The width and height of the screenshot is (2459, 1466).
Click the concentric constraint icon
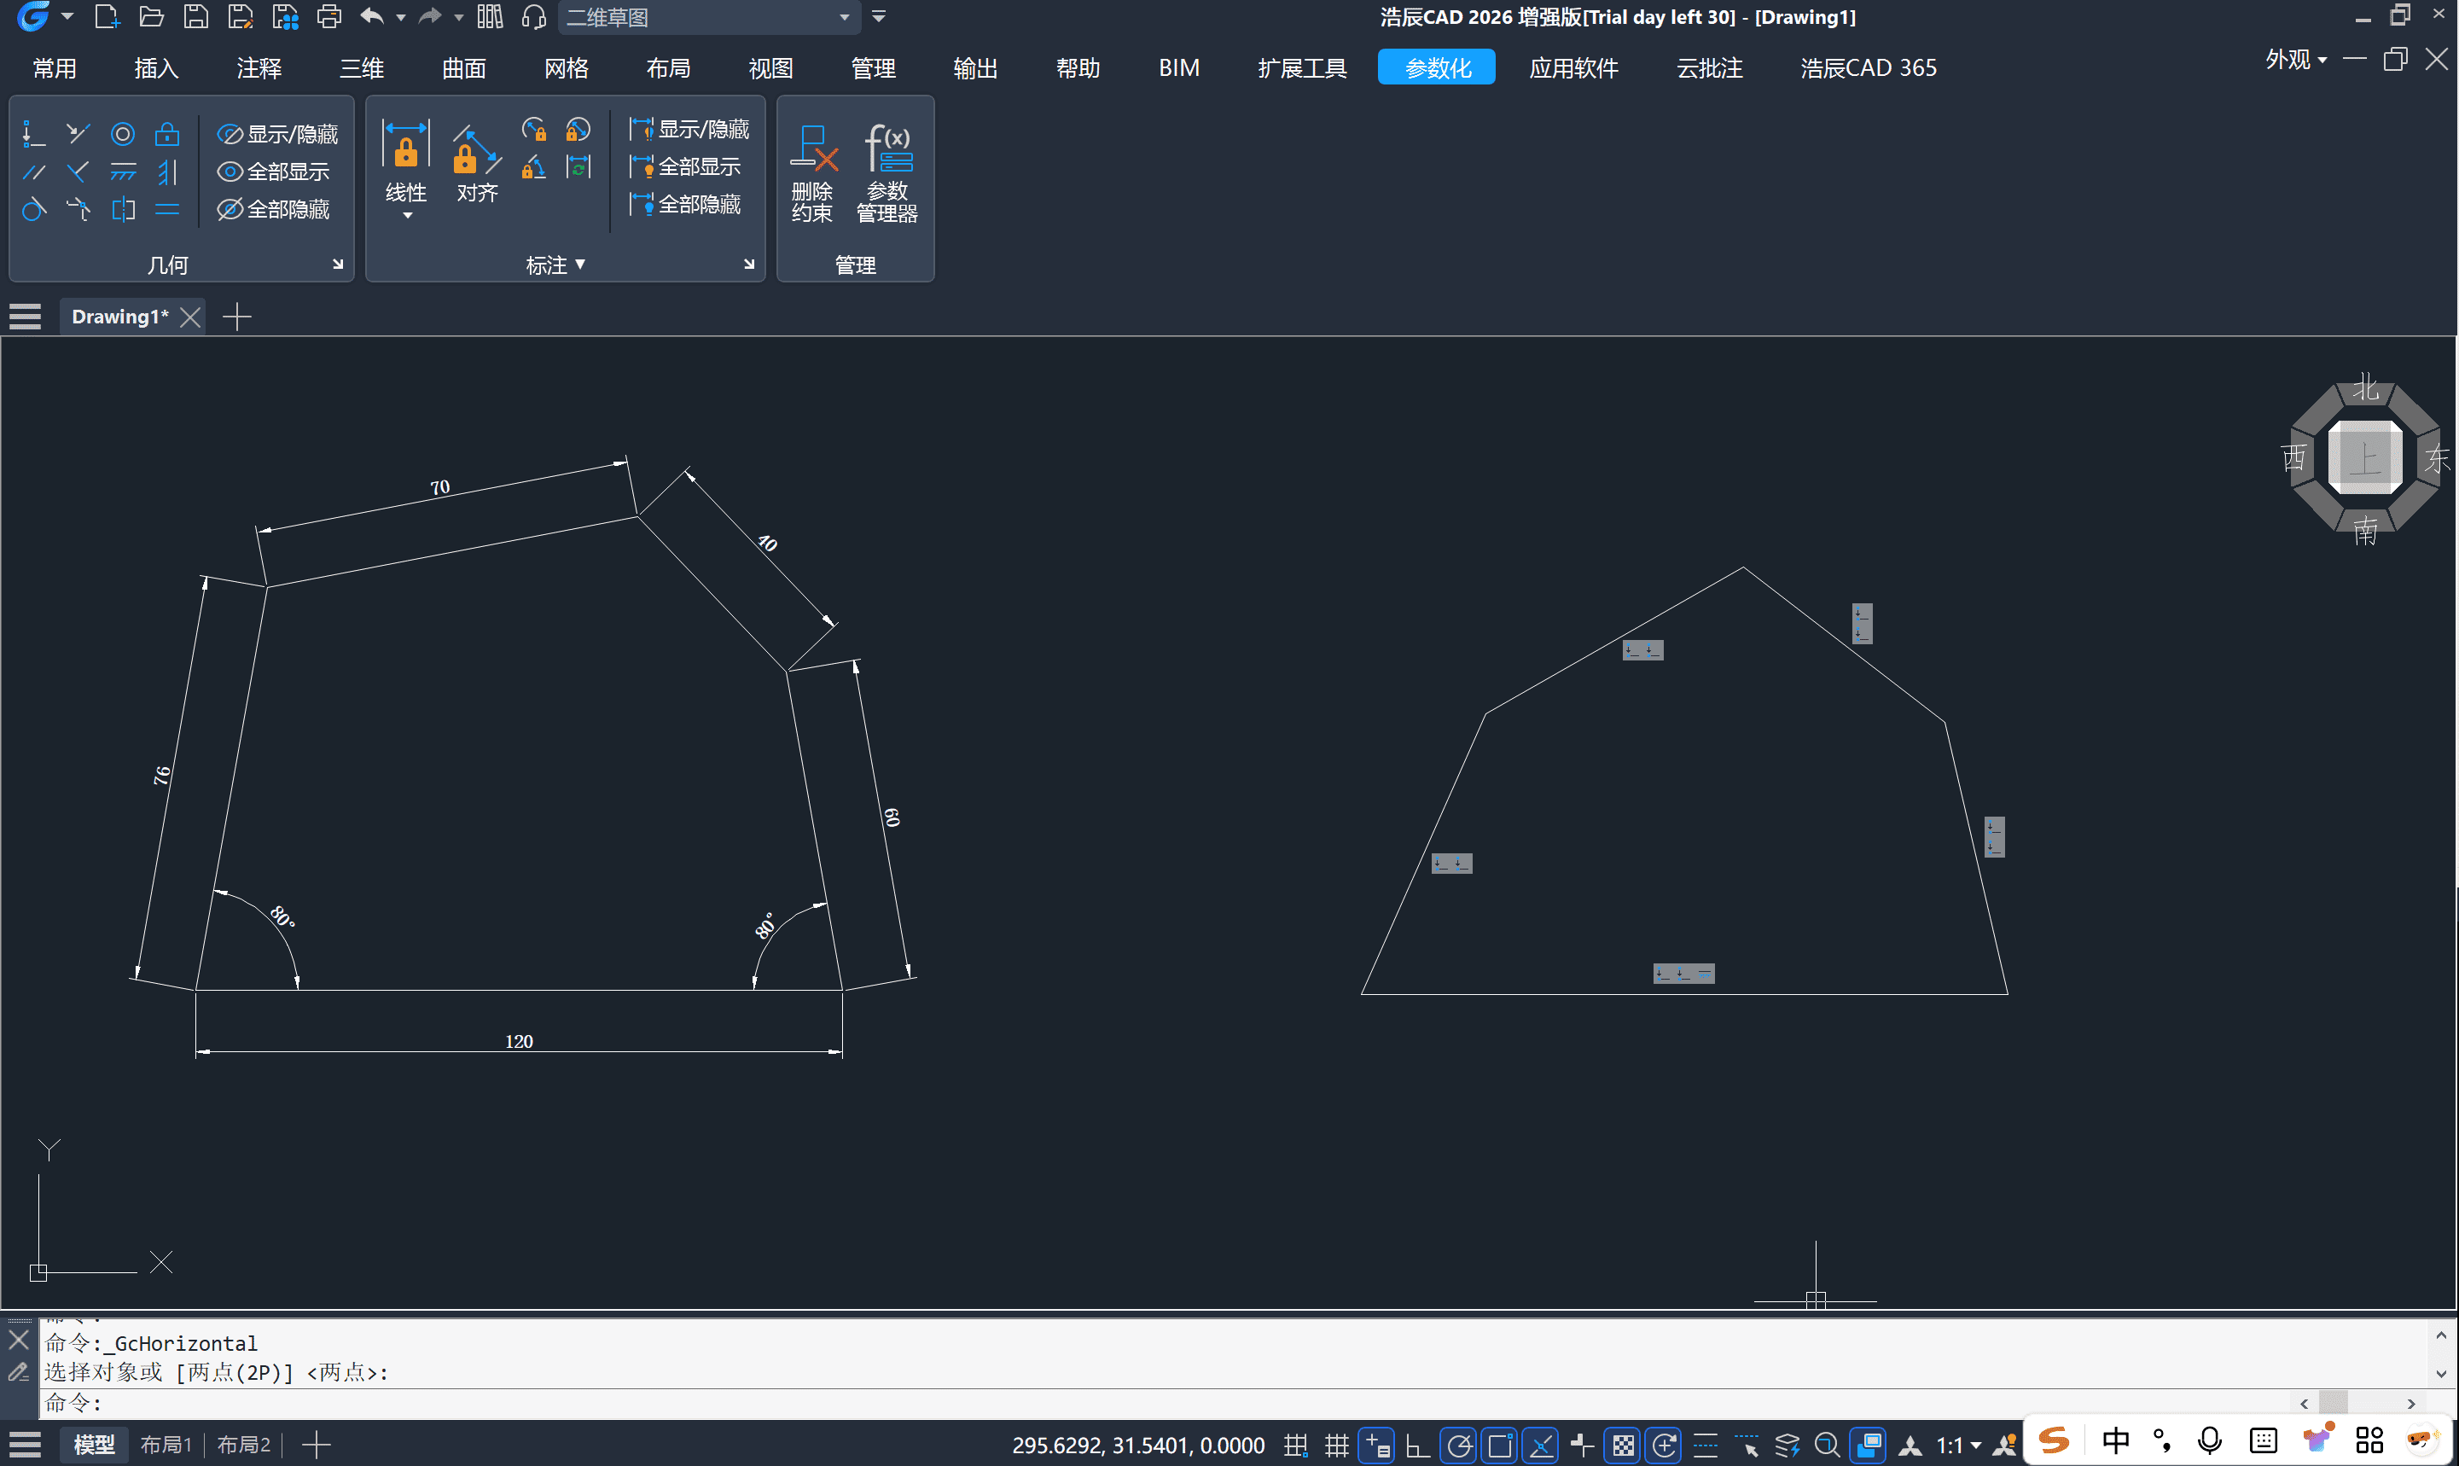(x=123, y=134)
